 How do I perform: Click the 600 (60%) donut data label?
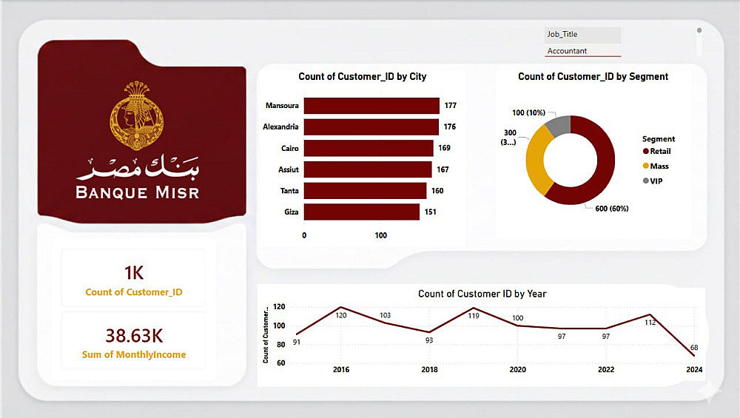coord(612,209)
